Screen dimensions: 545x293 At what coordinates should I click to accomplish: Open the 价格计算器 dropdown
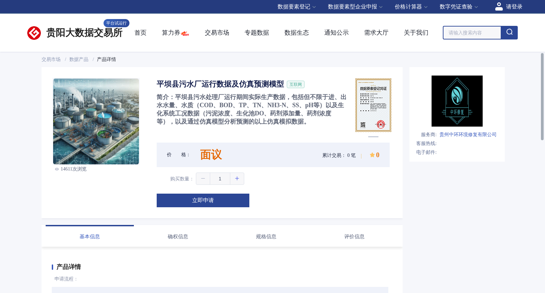(411, 7)
